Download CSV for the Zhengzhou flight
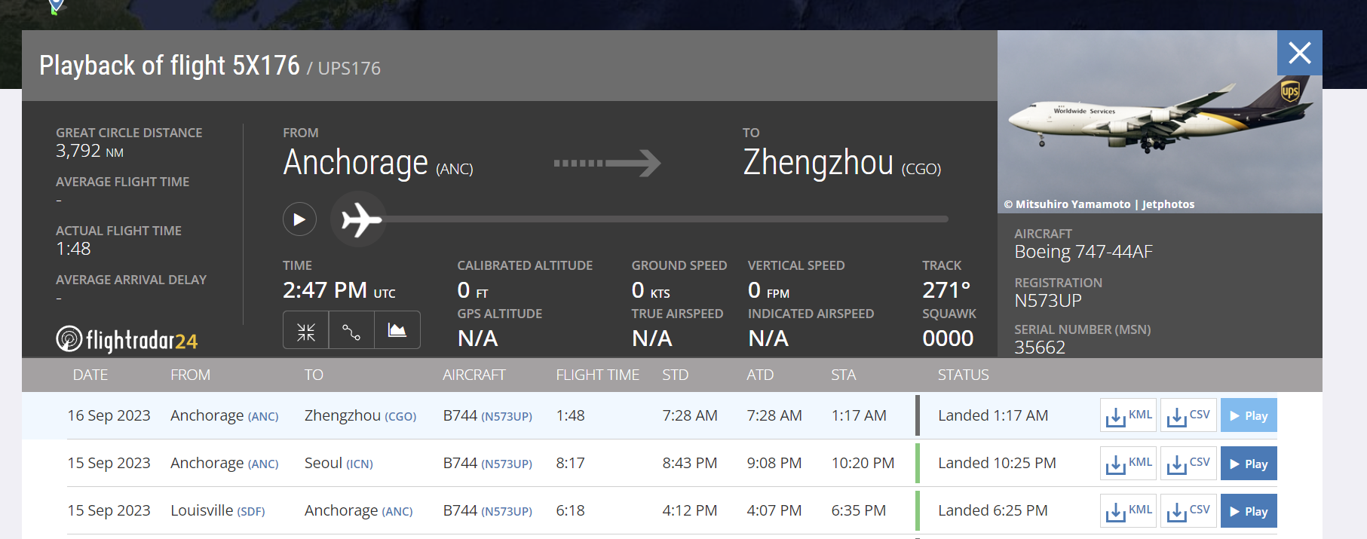The width and height of the screenshot is (1367, 539). tap(1188, 415)
